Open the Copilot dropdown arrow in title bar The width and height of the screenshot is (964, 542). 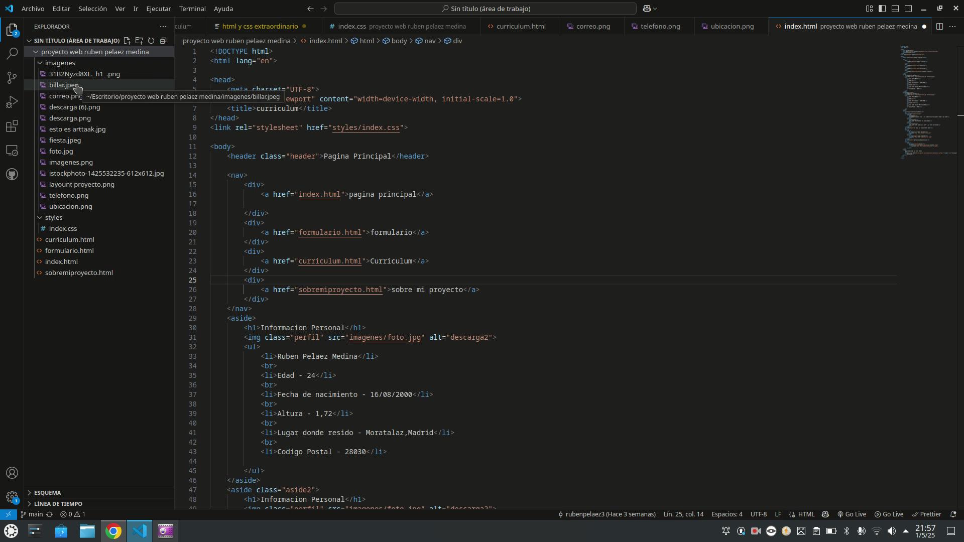pos(655,9)
